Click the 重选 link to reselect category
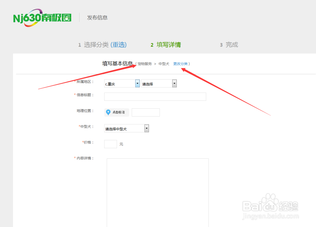This screenshot has height=227, width=316. (119, 45)
